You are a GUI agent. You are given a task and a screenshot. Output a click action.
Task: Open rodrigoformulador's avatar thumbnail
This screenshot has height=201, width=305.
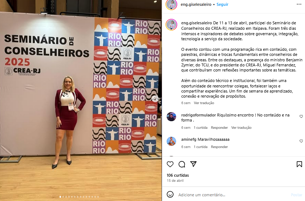click(x=171, y=116)
